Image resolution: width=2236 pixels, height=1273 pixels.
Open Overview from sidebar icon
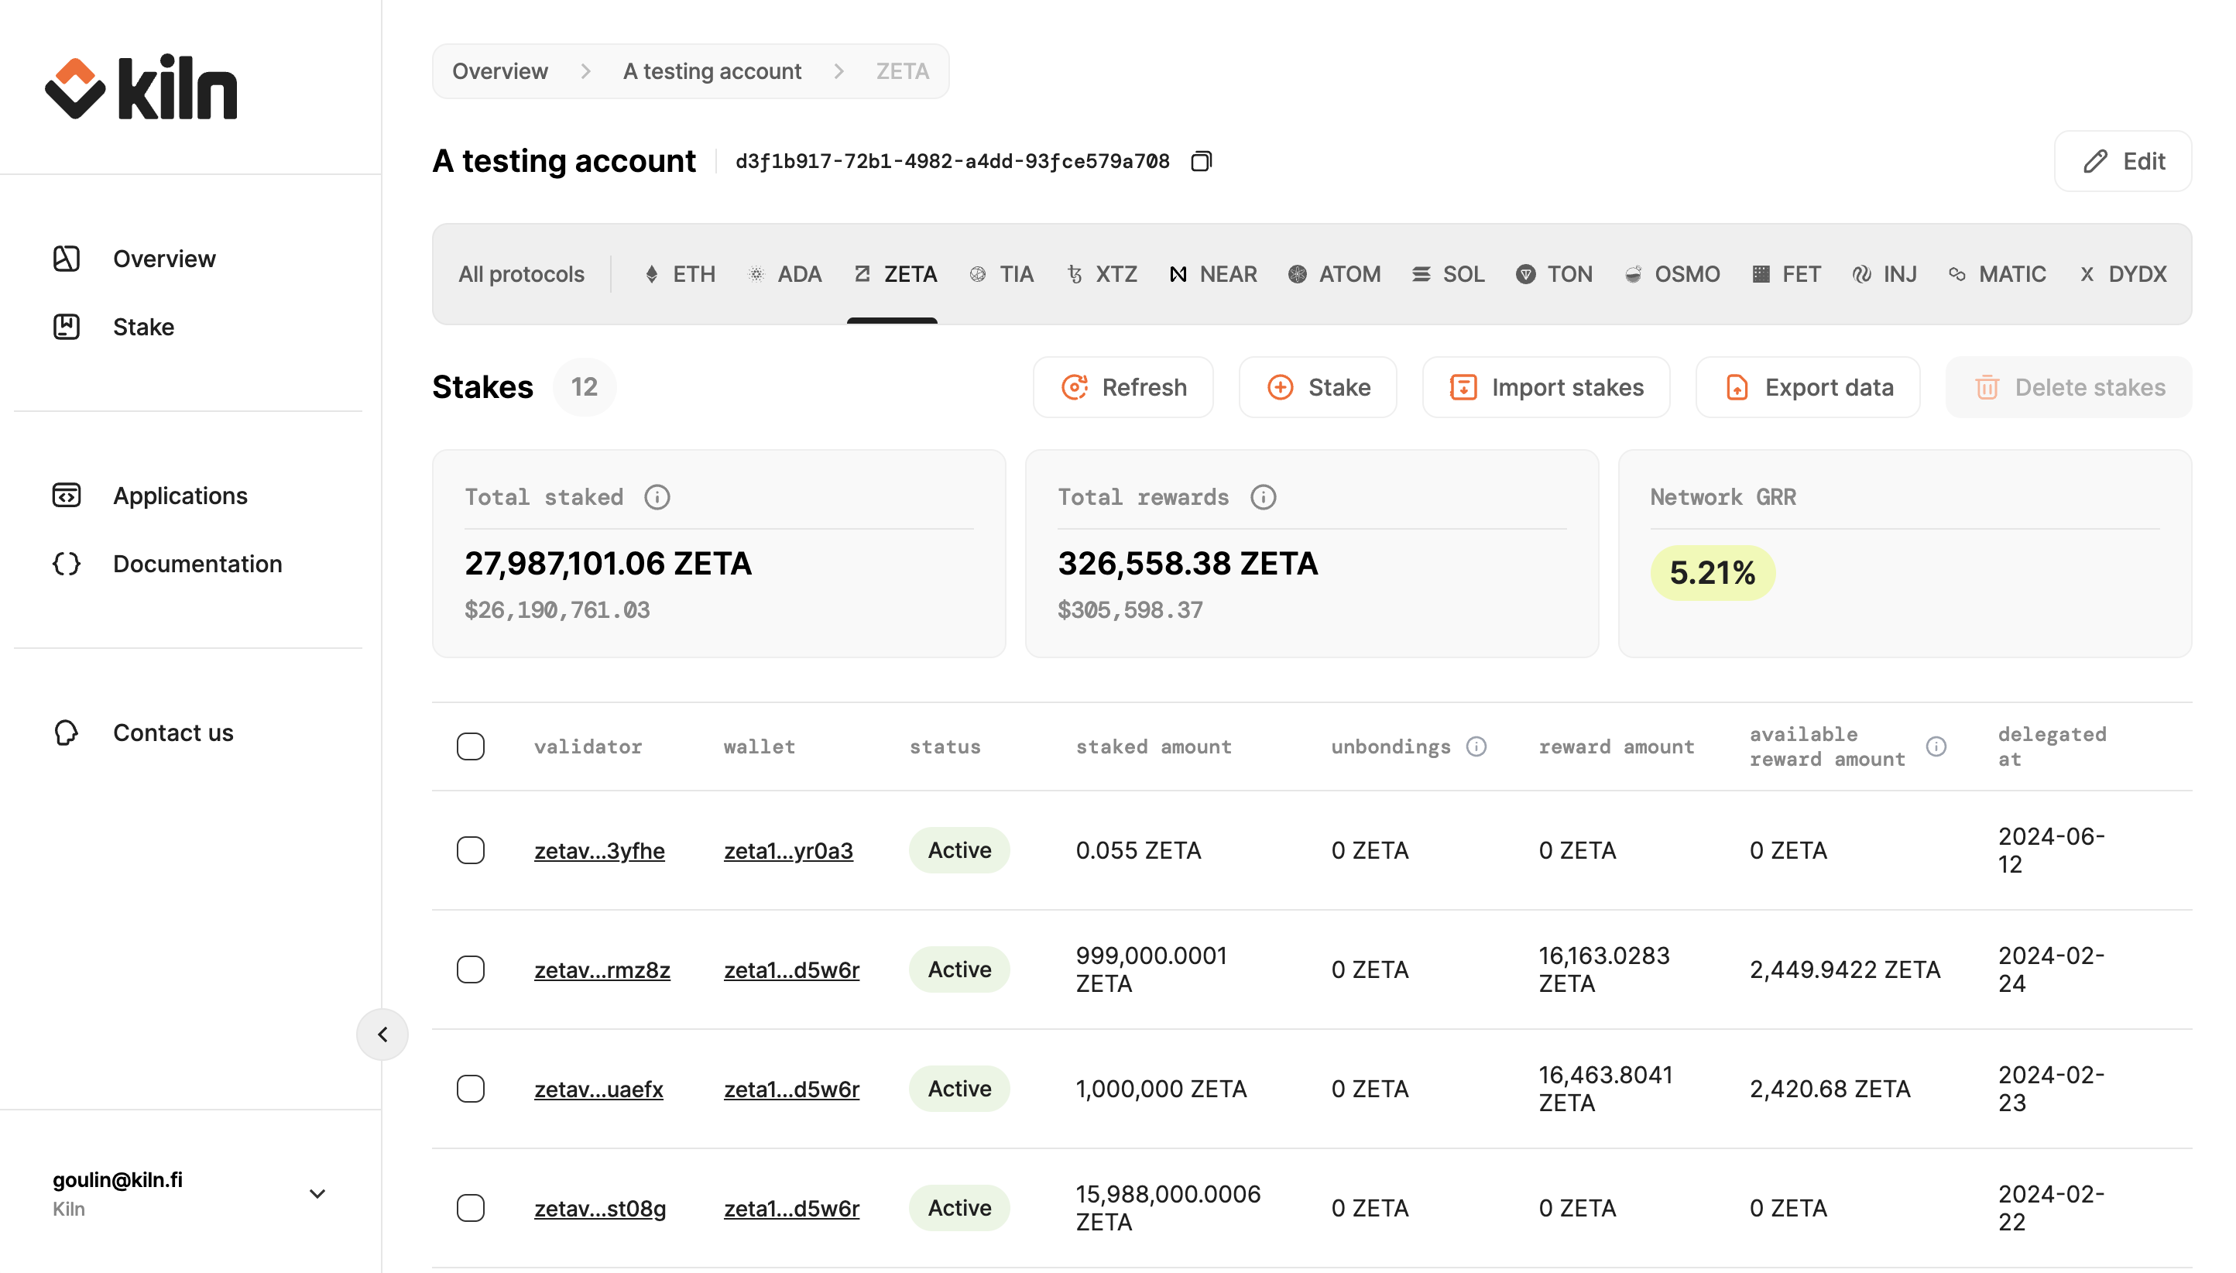tap(67, 259)
